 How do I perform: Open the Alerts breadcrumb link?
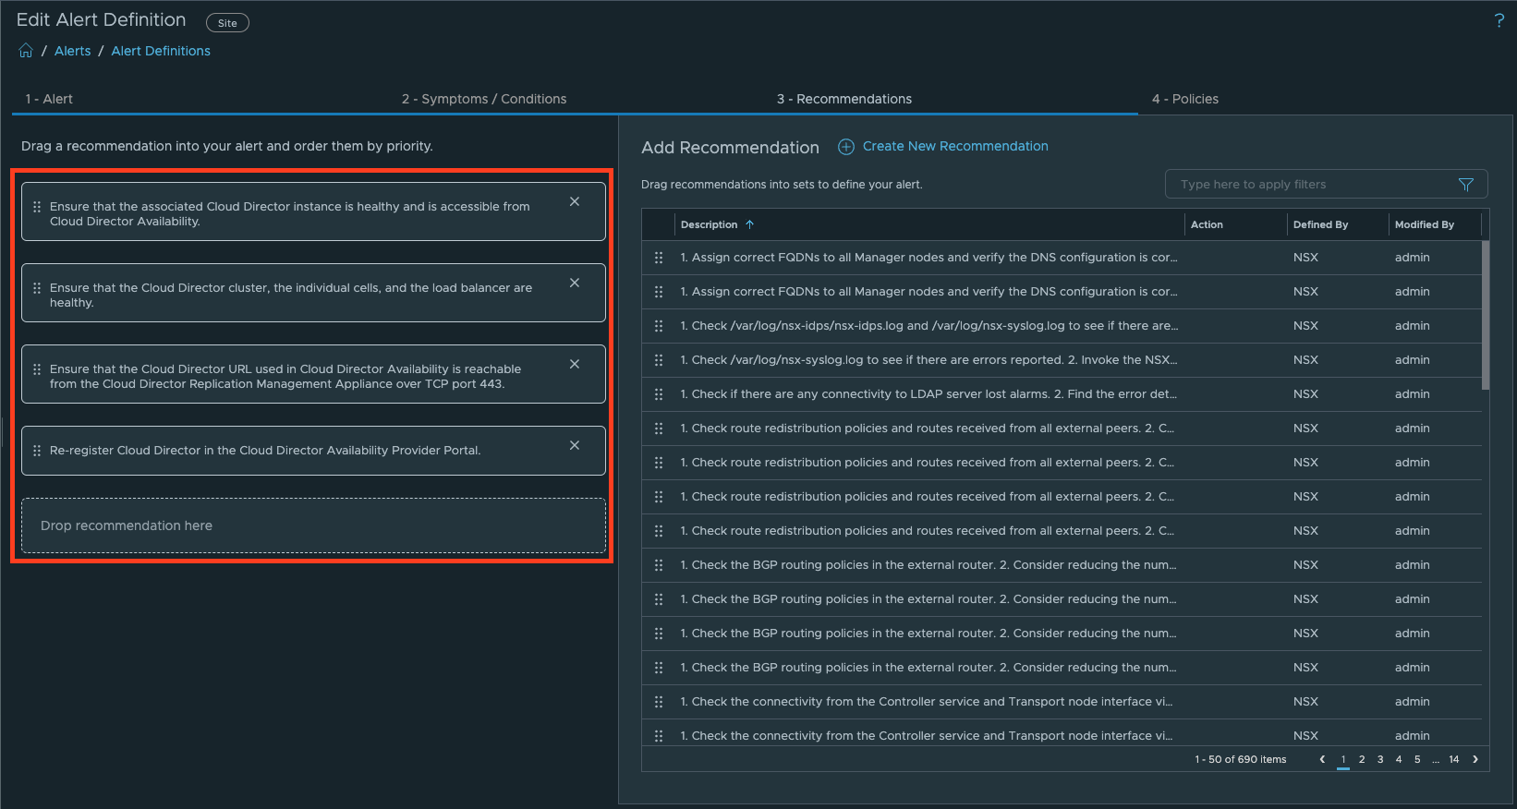(x=72, y=51)
